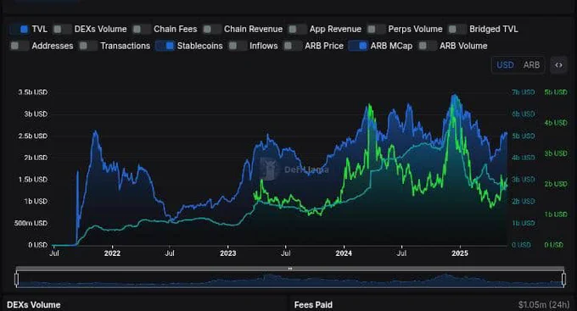
Task: Toggle the TVL chart series off
Action: click(x=20, y=29)
